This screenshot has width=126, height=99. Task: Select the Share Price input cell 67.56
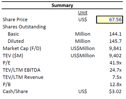pos(109,20)
